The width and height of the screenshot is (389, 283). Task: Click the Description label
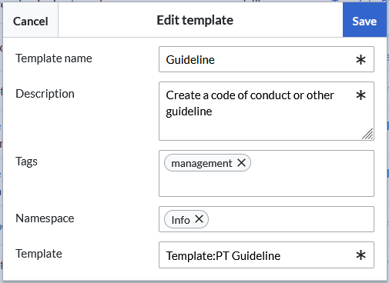tap(45, 94)
